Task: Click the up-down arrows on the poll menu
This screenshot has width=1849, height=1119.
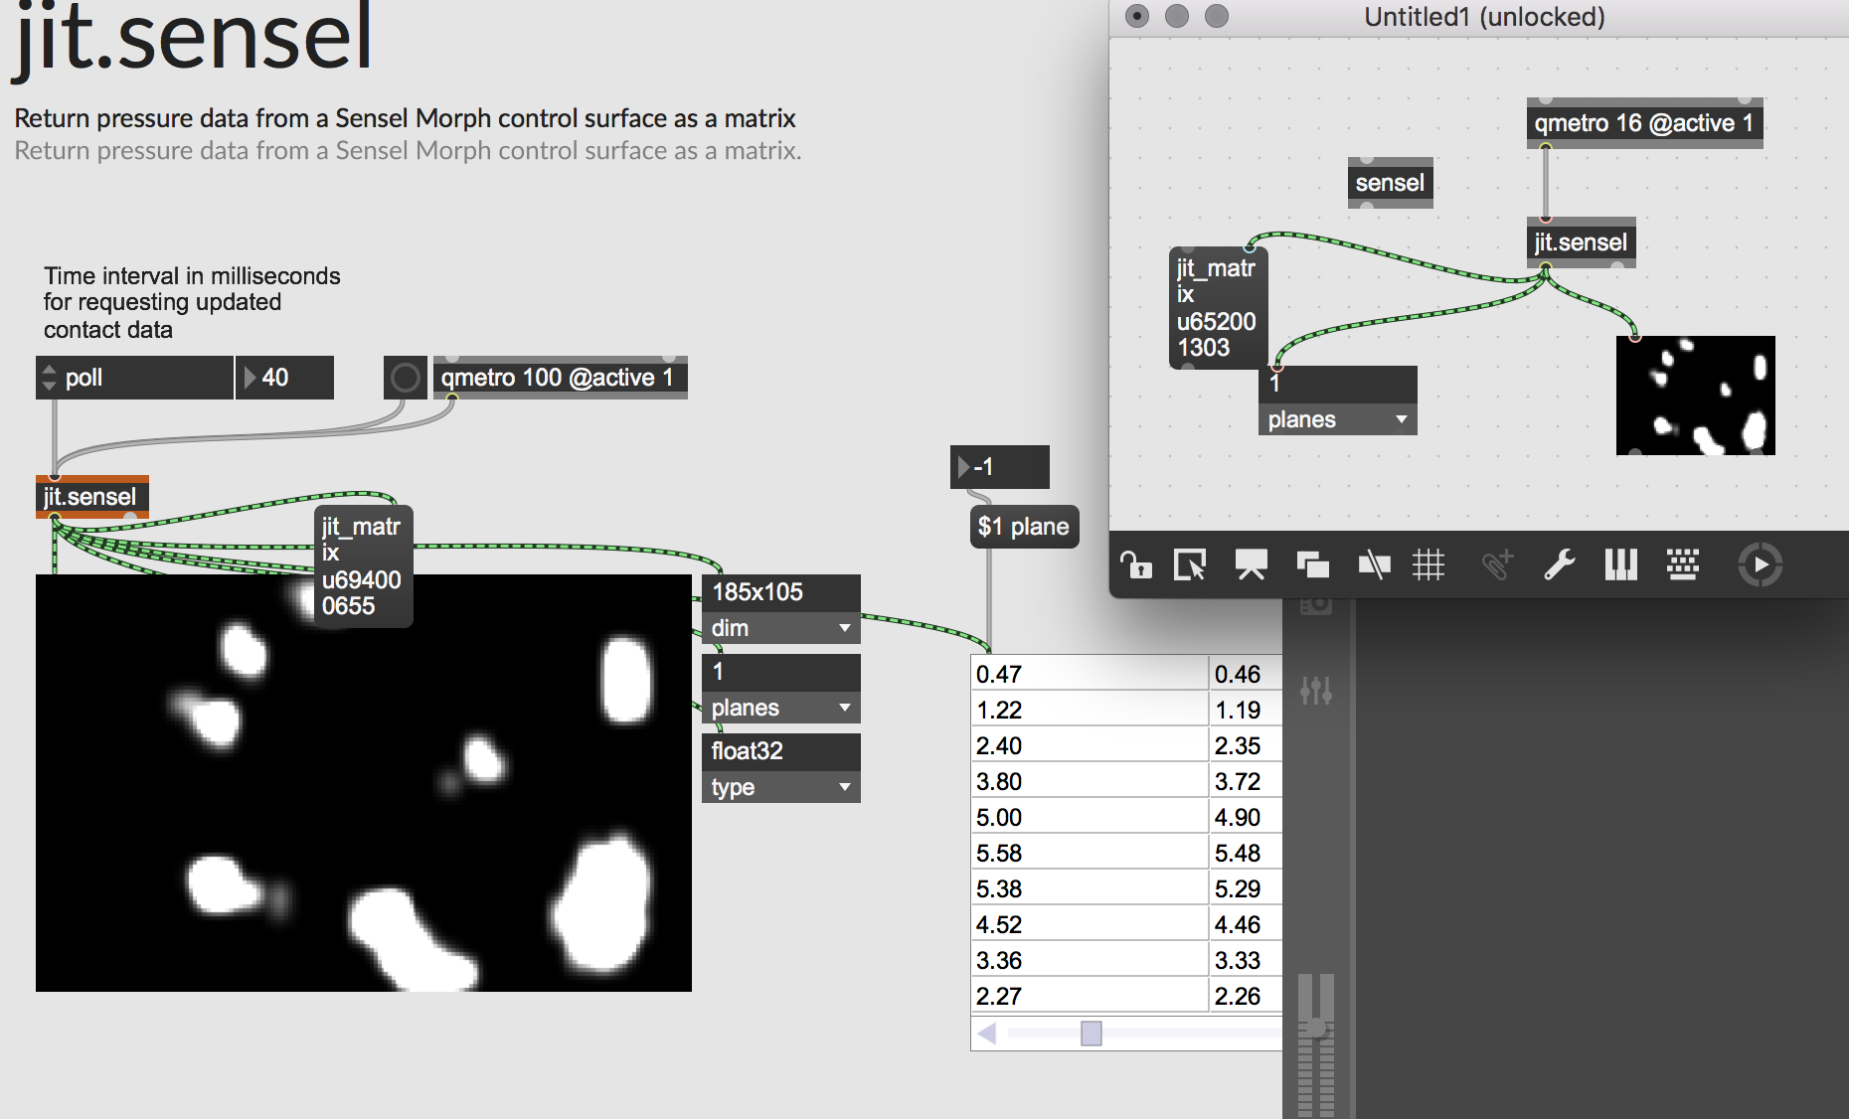Action: (49, 378)
